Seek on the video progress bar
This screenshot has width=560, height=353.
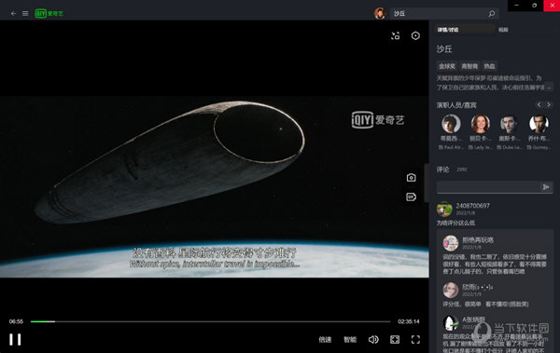(x=210, y=321)
